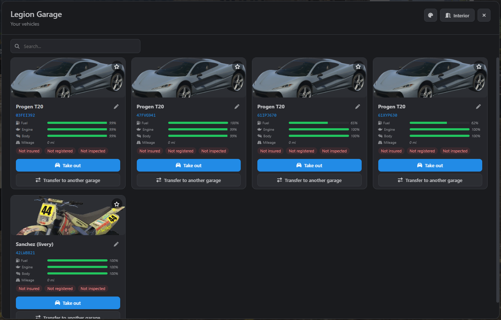Edit Sanchez (livery) name with pencil icon

point(116,244)
